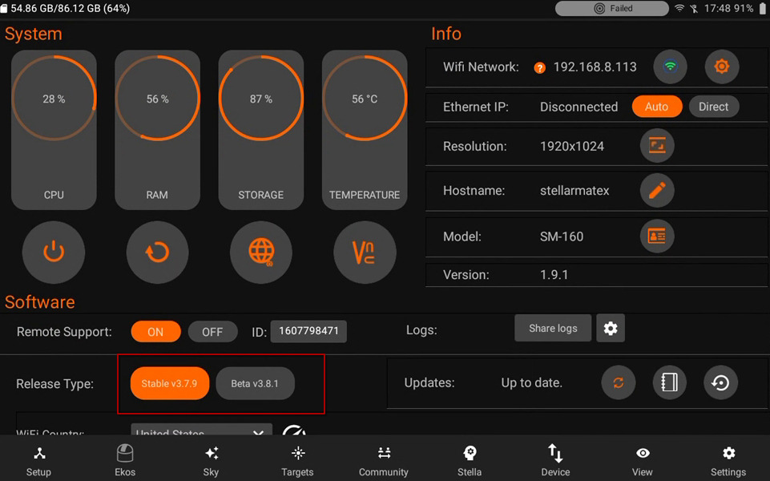Check for updates with the refresh icon

[x=619, y=382]
